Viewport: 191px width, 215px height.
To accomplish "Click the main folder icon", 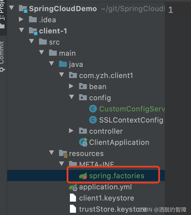I will [x=53, y=53].
